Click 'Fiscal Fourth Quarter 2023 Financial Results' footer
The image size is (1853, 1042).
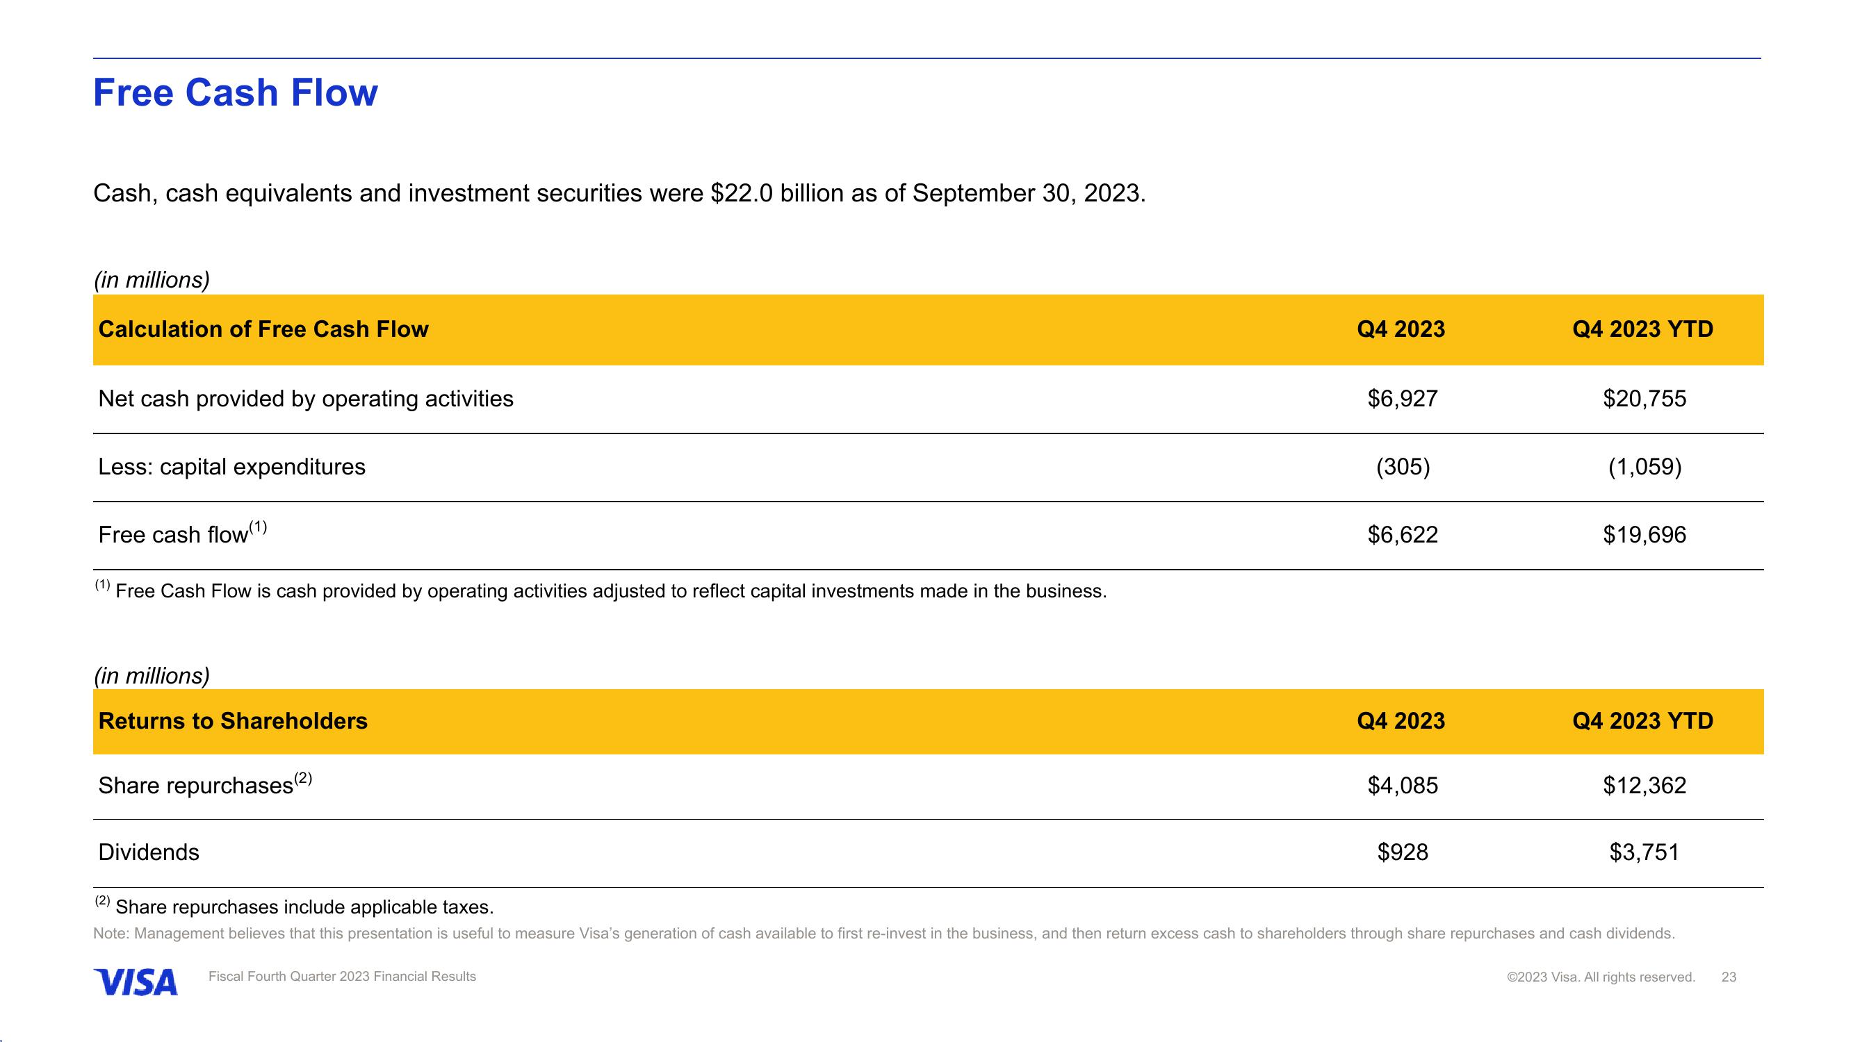[343, 977]
